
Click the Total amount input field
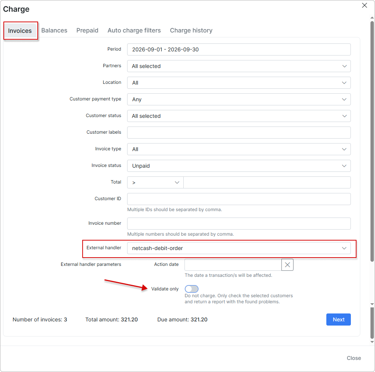tap(267, 182)
